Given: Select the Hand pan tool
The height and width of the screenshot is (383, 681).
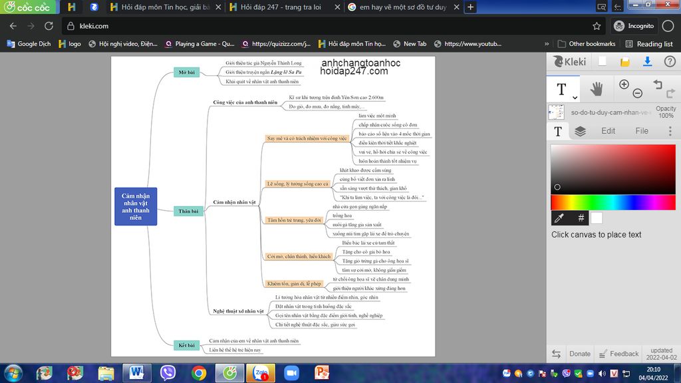Looking at the screenshot, I should coord(597,89).
